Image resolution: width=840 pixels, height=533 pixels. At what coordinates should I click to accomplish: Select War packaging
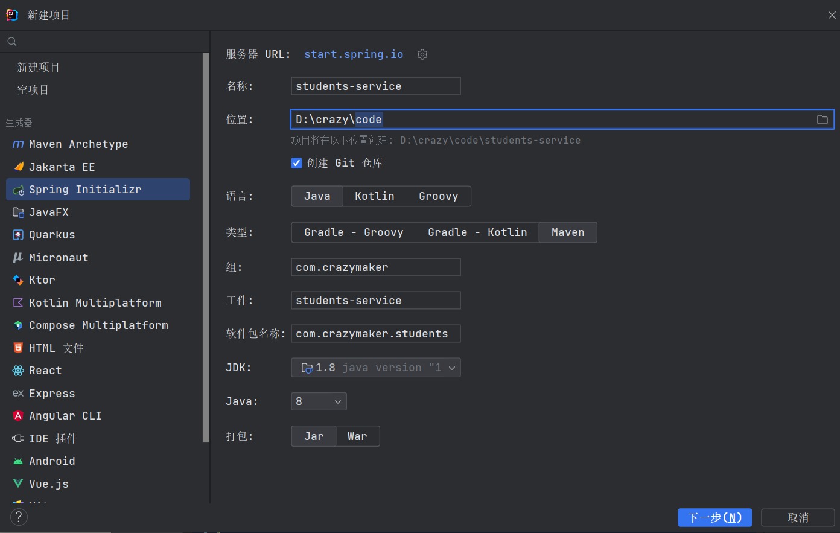tap(357, 436)
